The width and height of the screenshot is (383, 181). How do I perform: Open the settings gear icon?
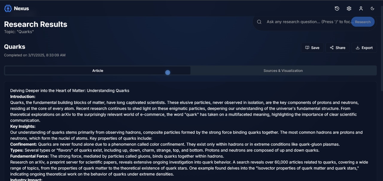(349, 9)
